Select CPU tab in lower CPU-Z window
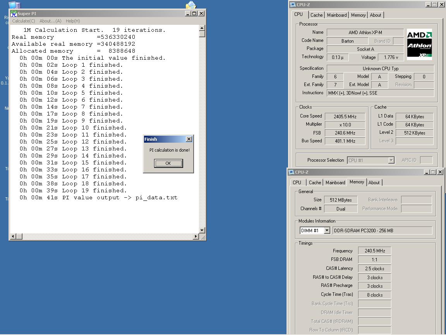This screenshot has width=446, height=335. pos(297,183)
